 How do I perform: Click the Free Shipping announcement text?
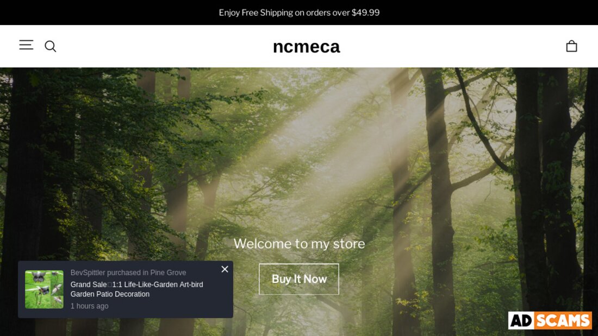click(299, 12)
